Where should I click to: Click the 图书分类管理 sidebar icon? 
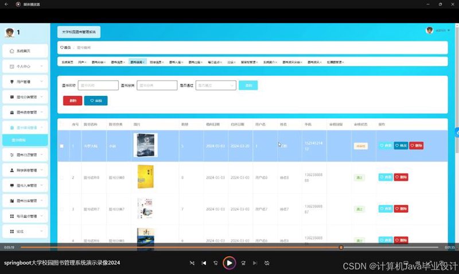11,97
